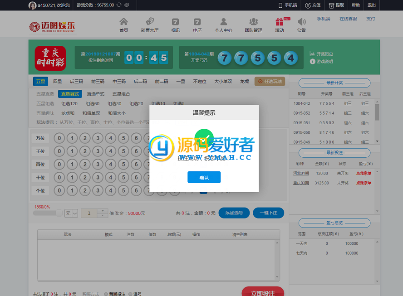Select the 普通投注 radio button

106,294
